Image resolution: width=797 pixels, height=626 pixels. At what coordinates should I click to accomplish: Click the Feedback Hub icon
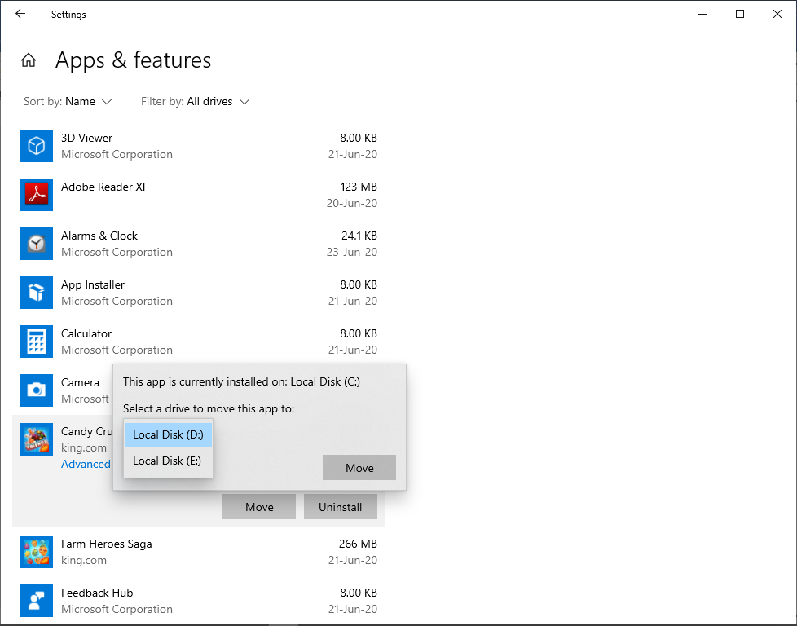pyautogui.click(x=36, y=601)
